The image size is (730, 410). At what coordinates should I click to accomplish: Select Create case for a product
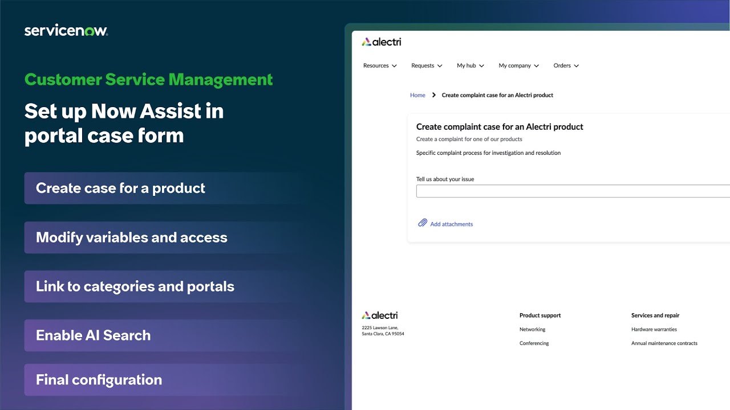pos(120,188)
